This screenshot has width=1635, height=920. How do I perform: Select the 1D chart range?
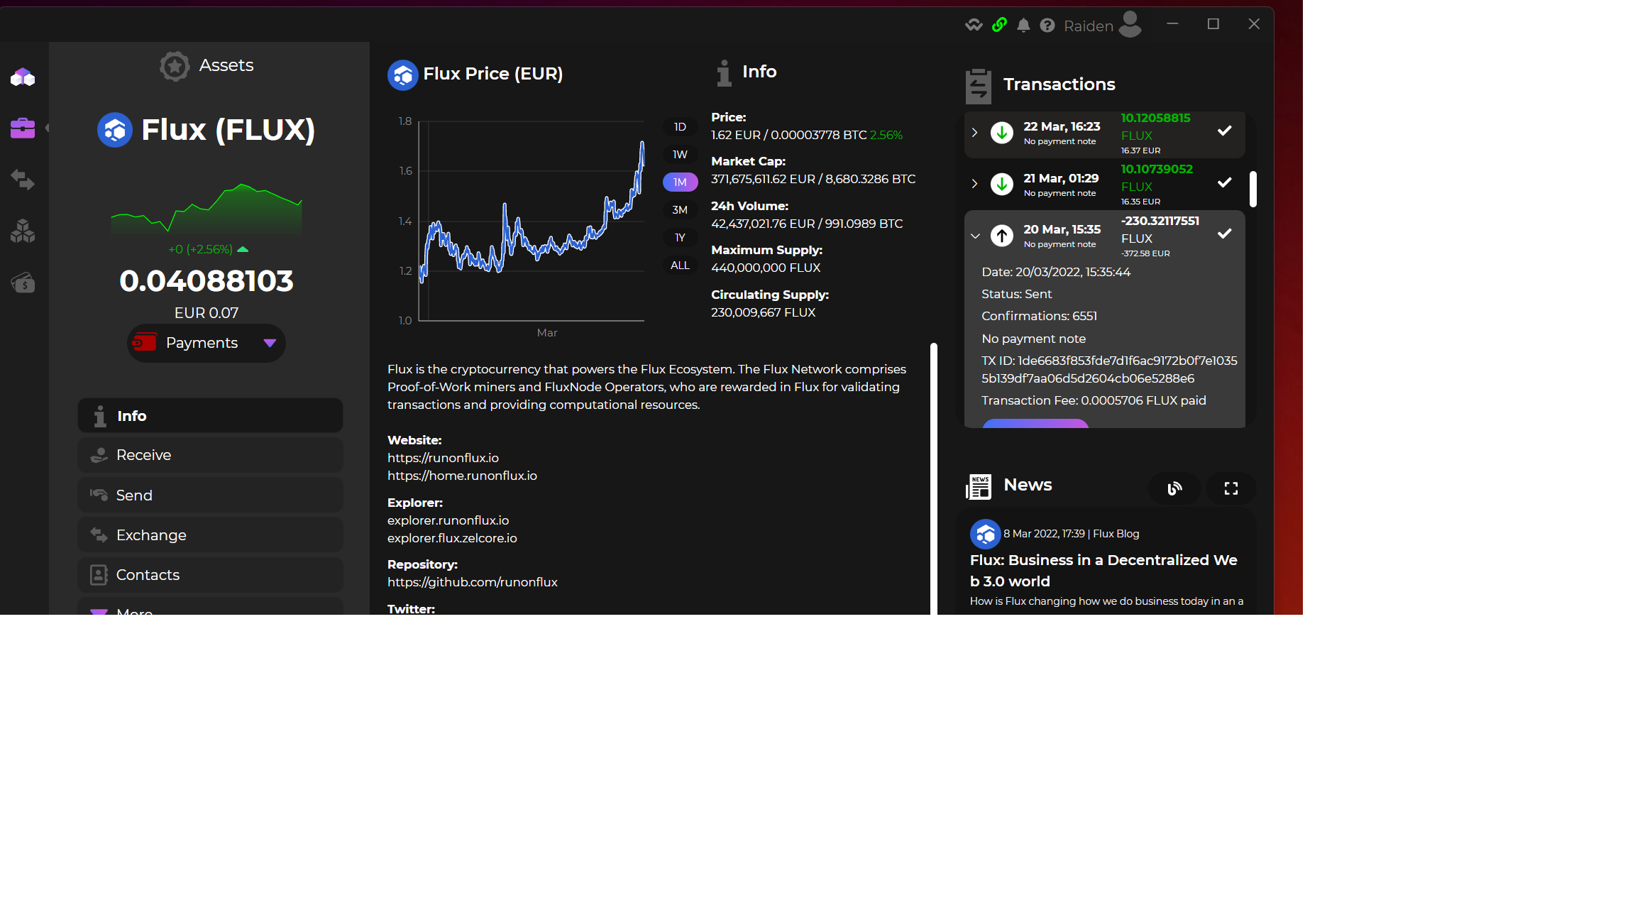click(x=680, y=127)
